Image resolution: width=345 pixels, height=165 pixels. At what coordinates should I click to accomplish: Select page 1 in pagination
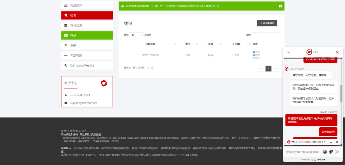pos(268,68)
